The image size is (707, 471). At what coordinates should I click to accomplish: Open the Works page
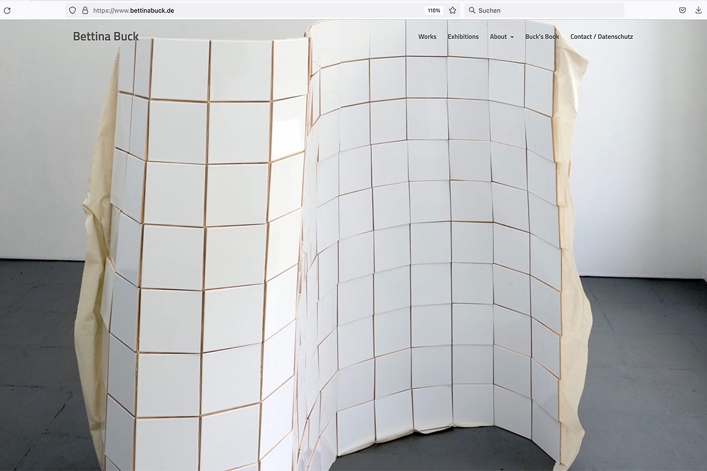point(427,37)
